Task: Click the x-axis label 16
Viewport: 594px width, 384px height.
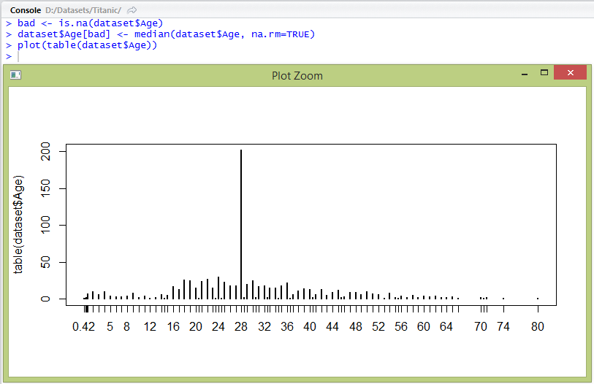Action: coord(173,326)
